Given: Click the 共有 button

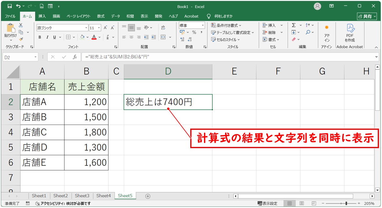Looking at the screenshot, I should pos(367,16).
